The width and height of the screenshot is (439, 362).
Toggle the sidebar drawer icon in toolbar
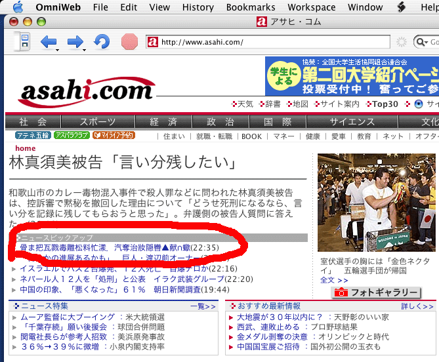click(23, 42)
